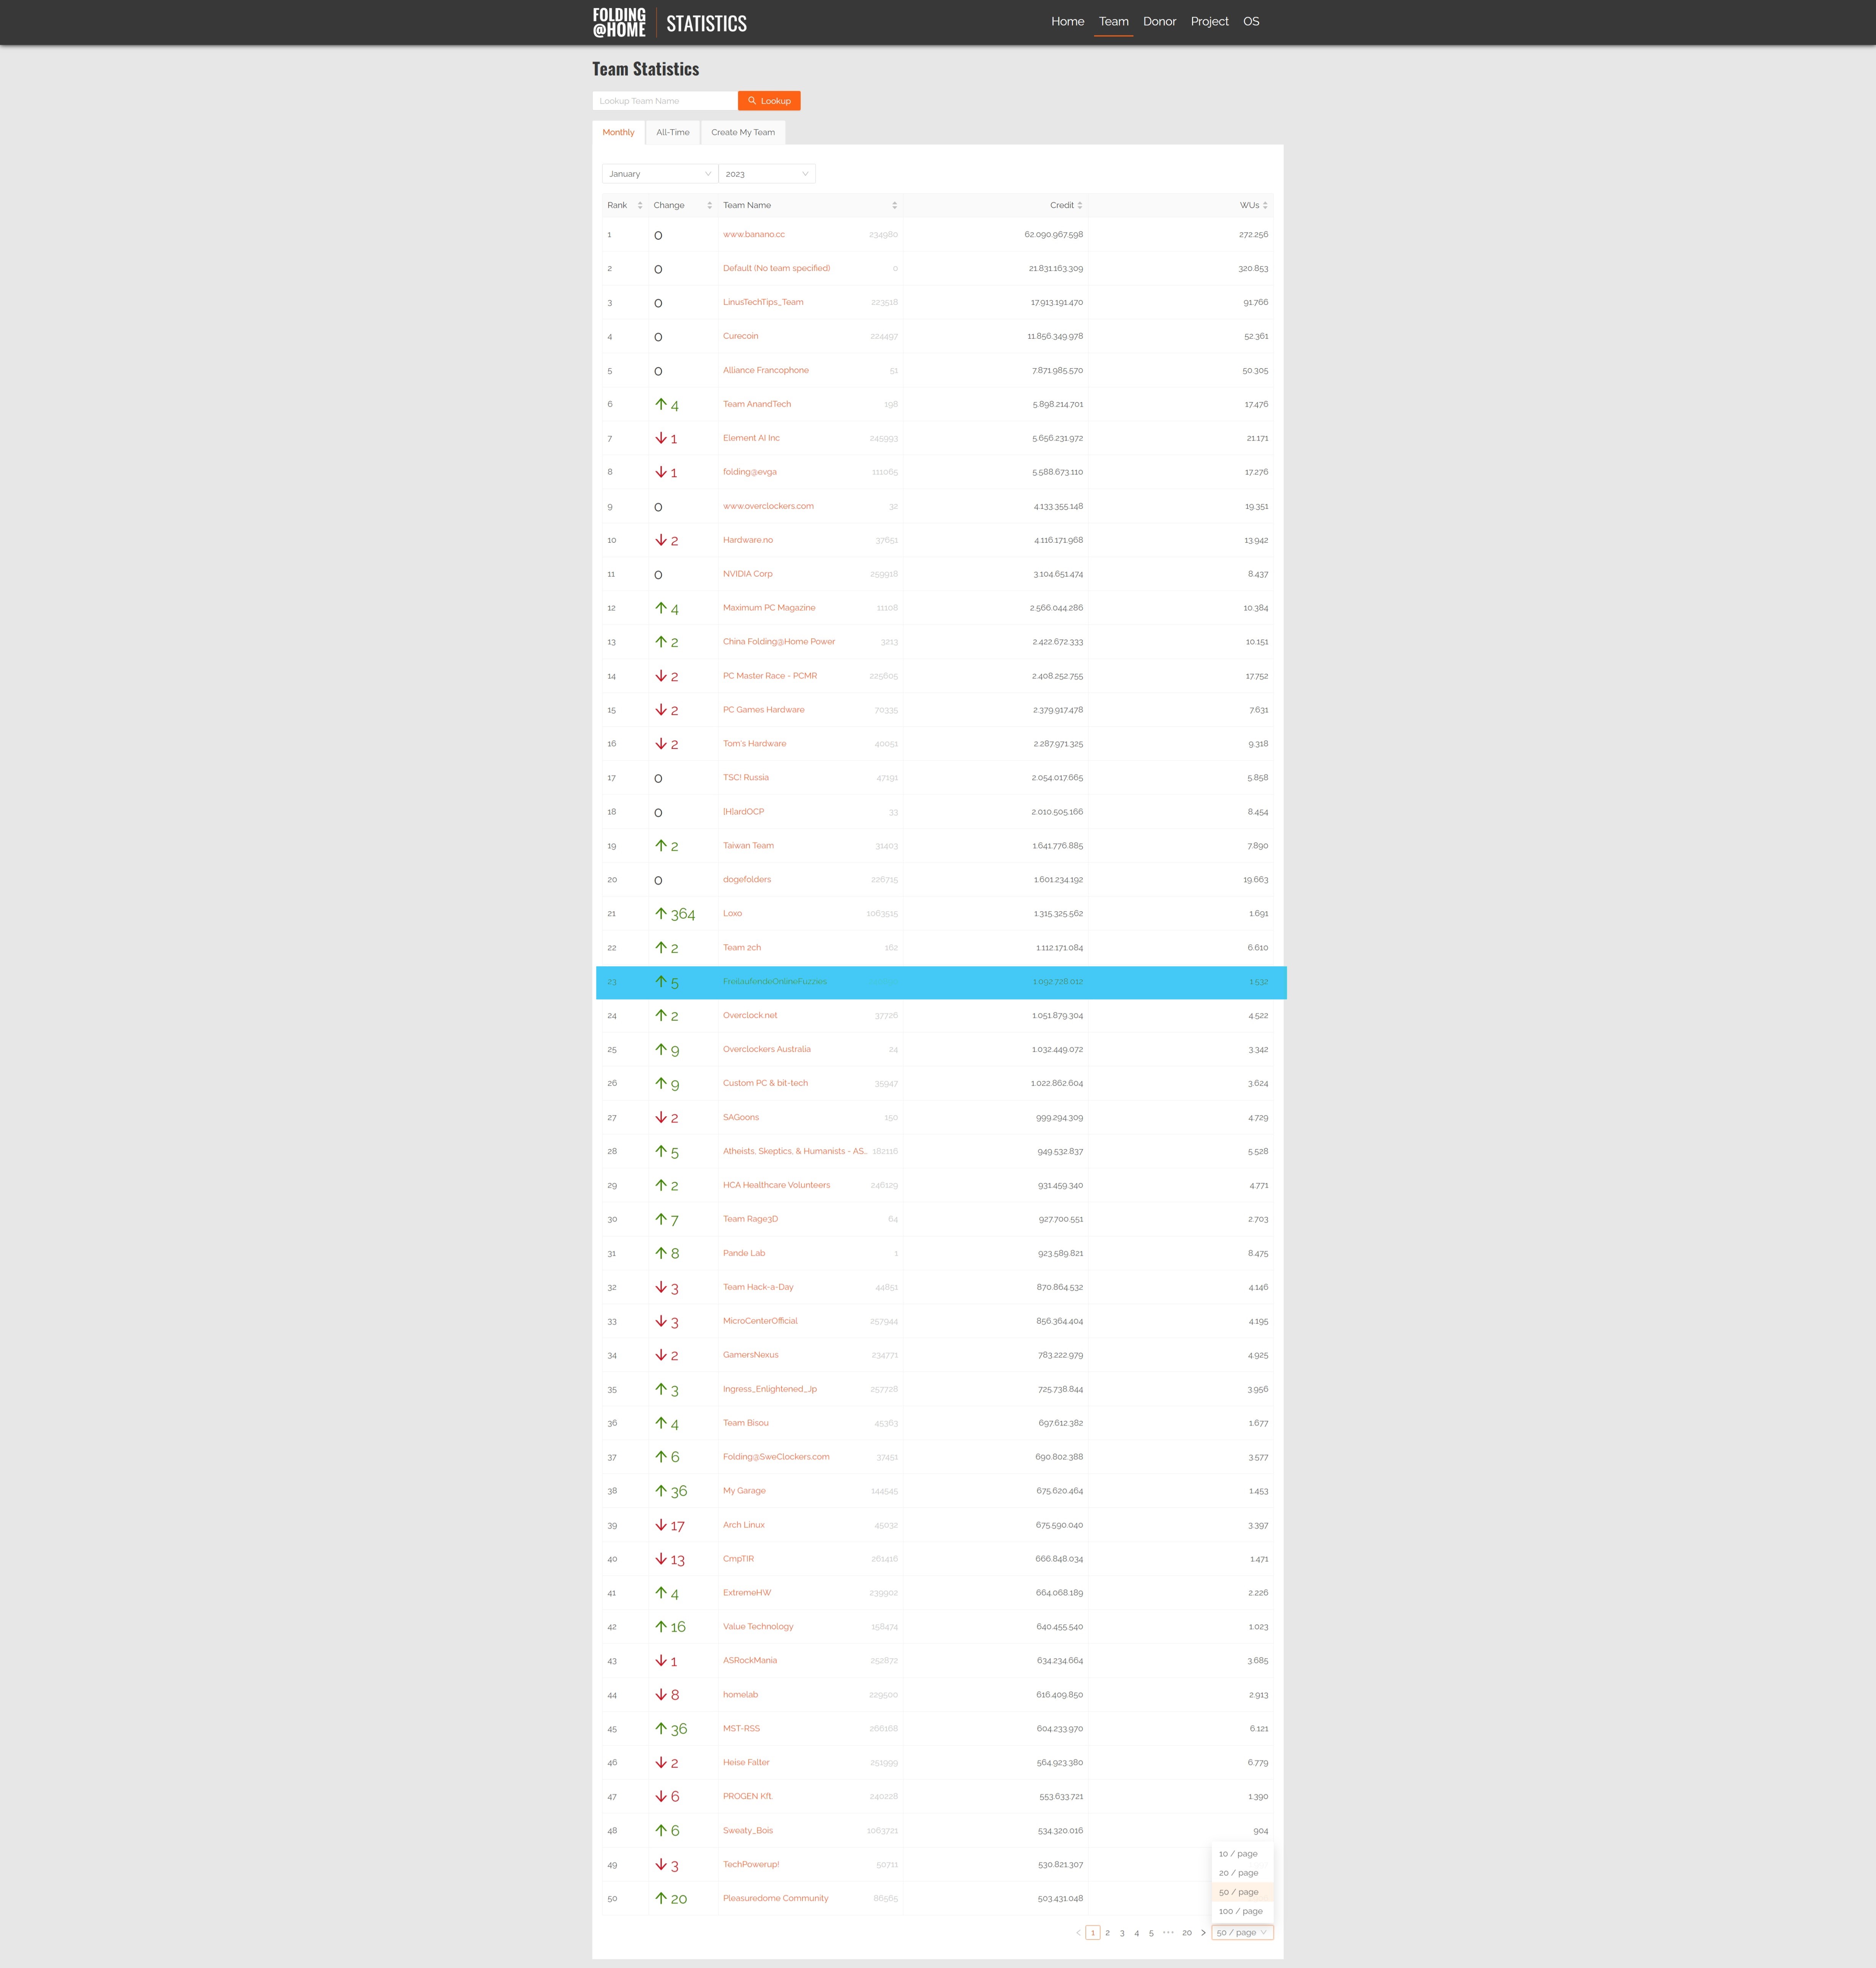The width and height of the screenshot is (1876, 1968).
Task: Click the previous page arrow in pagination
Action: coord(1078,1932)
